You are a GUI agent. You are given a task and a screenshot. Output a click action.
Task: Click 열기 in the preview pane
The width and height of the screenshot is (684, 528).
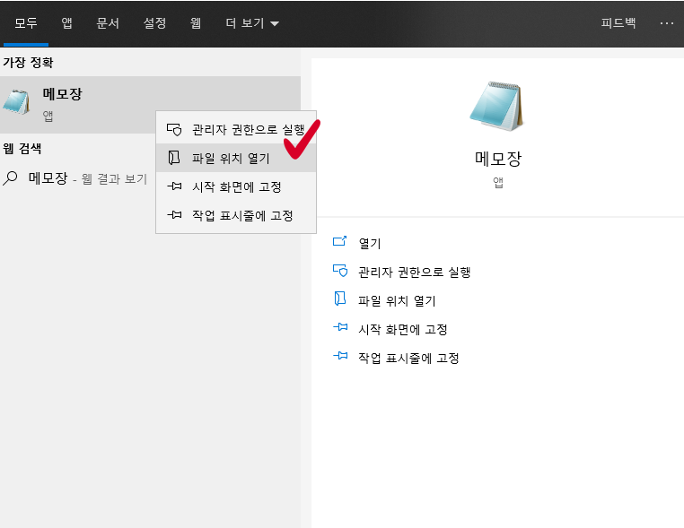pos(370,243)
